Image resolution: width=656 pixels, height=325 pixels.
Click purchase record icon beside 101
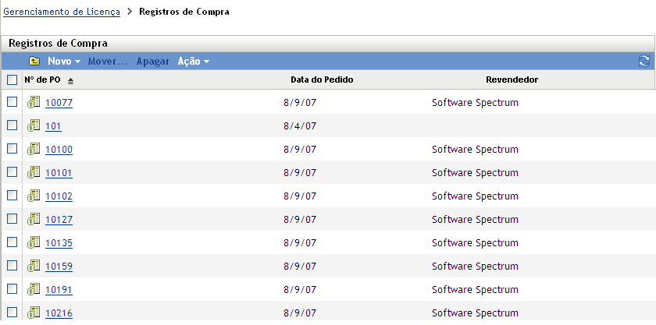34,125
